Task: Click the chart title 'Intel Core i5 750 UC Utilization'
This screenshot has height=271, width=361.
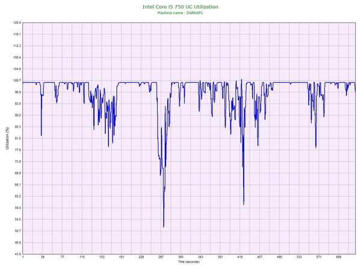Action: click(x=180, y=7)
